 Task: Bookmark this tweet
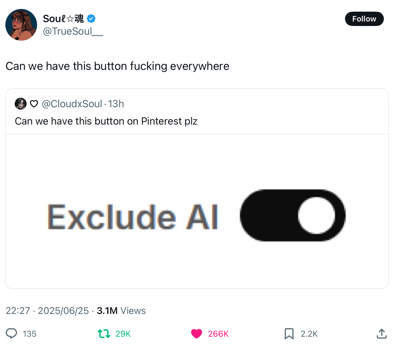(289, 334)
